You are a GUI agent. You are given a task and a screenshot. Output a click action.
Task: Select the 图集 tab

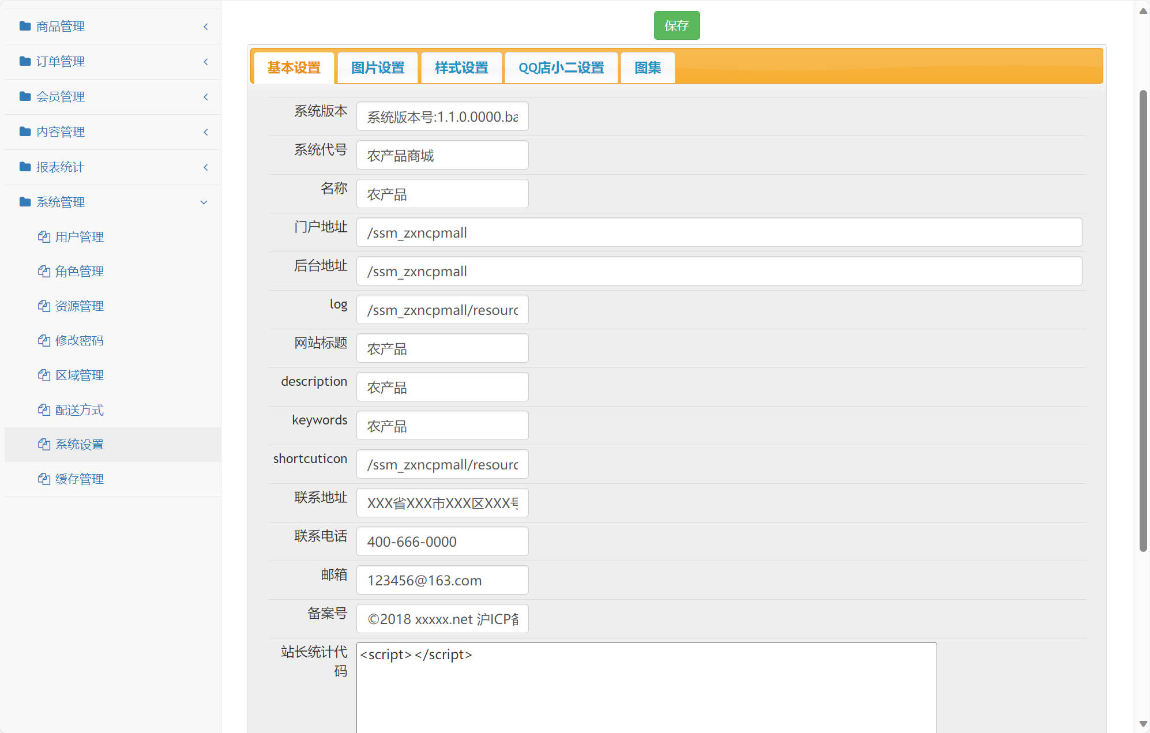647,67
